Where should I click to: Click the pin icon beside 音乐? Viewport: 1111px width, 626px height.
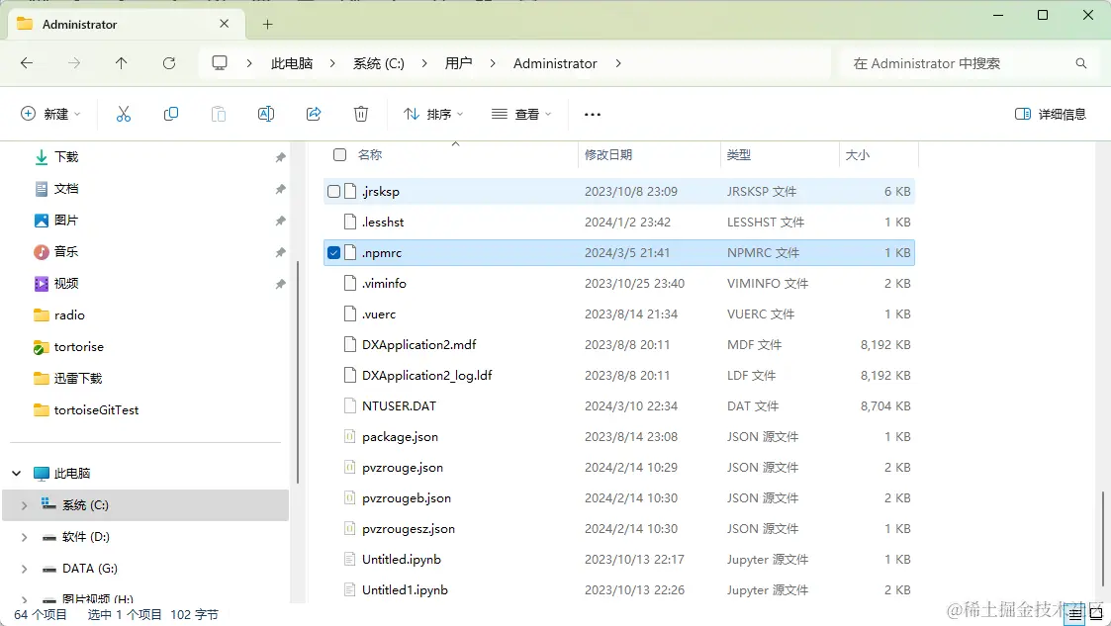pos(281,252)
